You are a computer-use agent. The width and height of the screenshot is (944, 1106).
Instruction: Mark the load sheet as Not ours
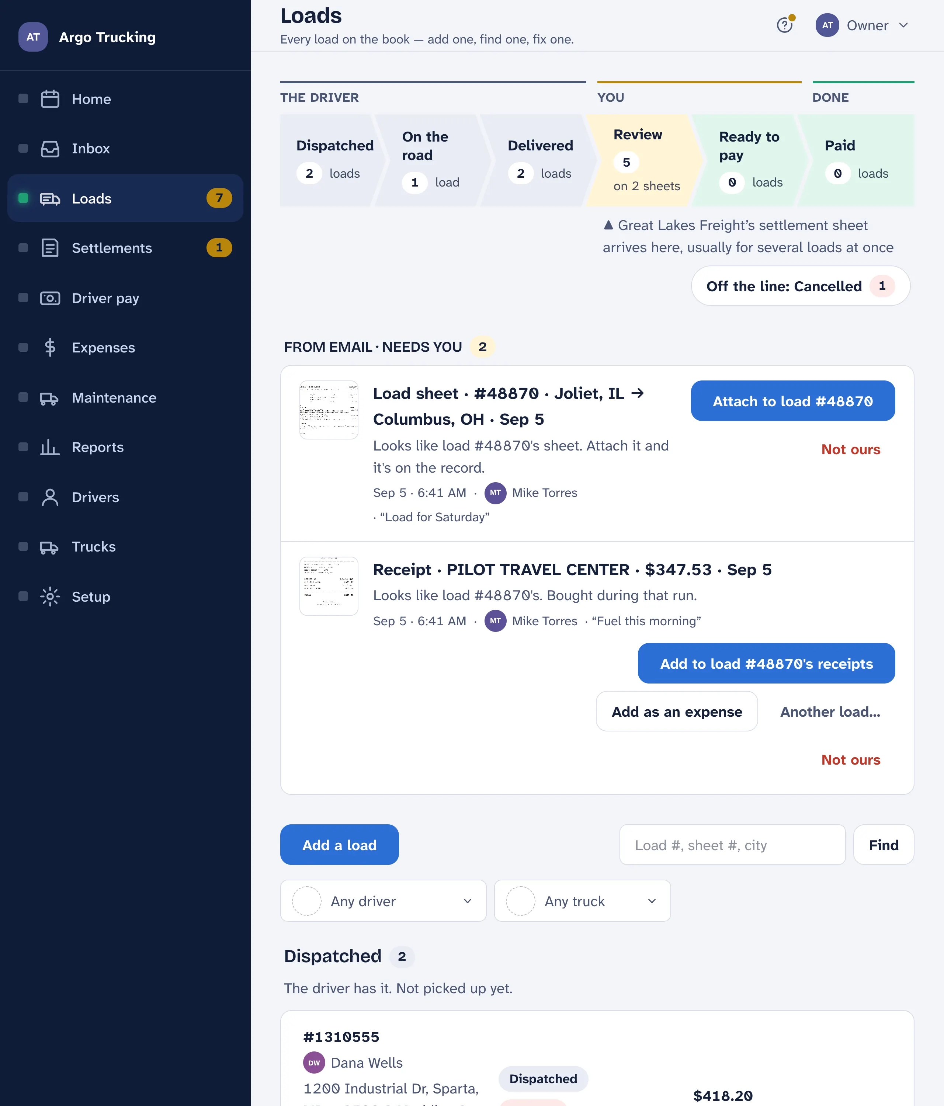tap(851, 449)
